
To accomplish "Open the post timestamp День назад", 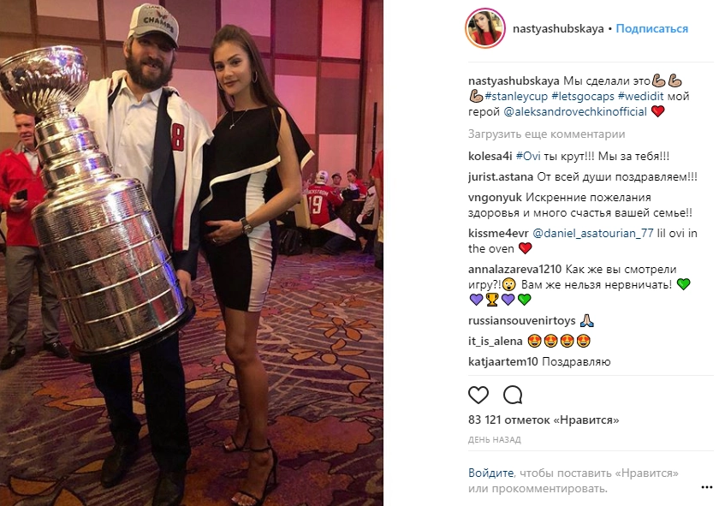I will 495,439.
